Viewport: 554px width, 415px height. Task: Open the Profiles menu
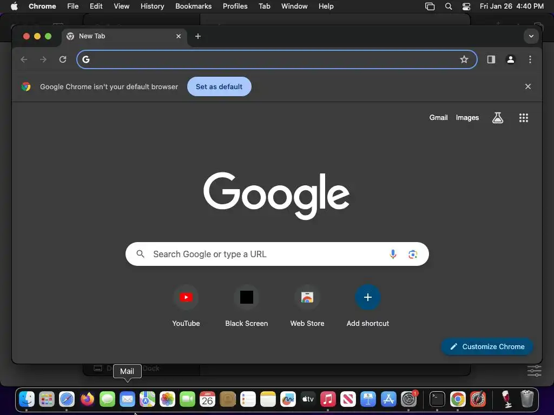(x=235, y=6)
